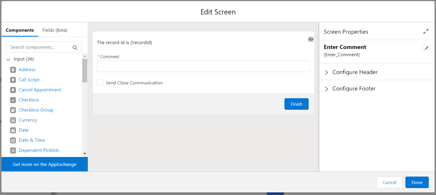This screenshot has width=436, height=195.
Task: Click the Dependent Picklists list icon
Action: pyautogui.click(x=13, y=150)
